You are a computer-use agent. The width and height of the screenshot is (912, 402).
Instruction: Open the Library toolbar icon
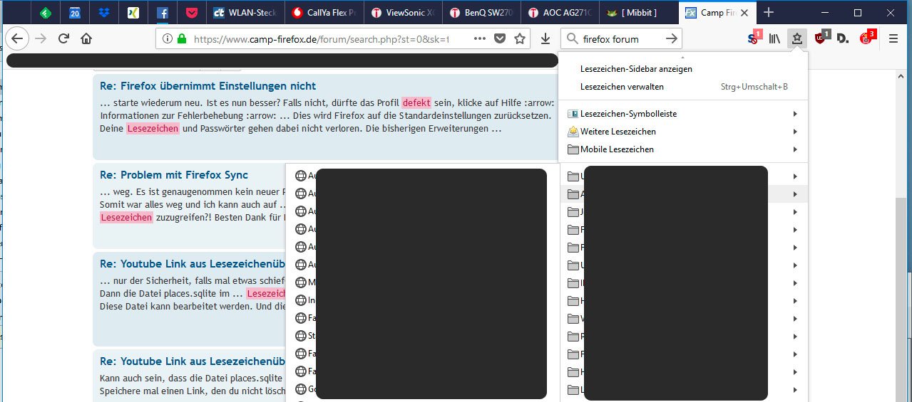click(774, 39)
